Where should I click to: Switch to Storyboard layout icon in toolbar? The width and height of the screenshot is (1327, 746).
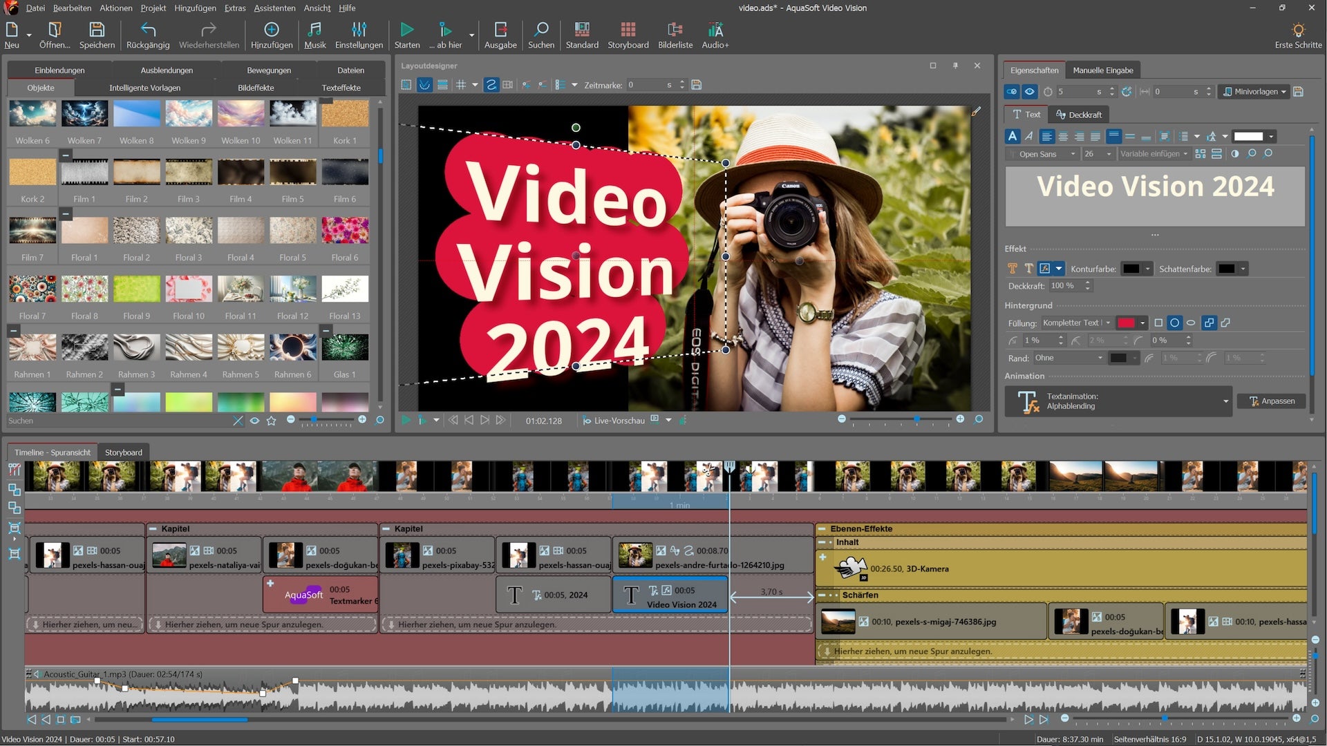pos(628,30)
